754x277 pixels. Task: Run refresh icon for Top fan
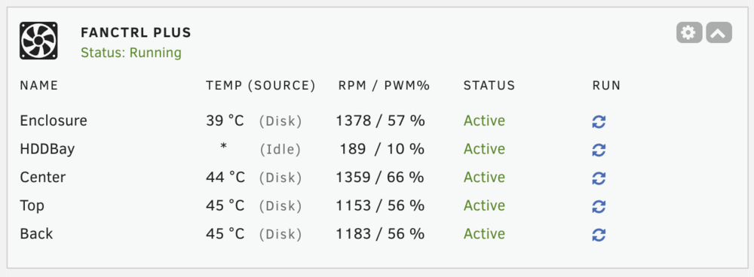point(599,207)
